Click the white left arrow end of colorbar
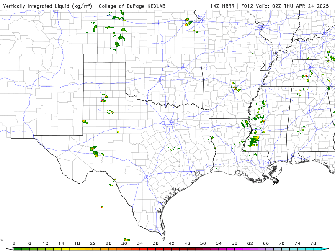 [10, 249]
